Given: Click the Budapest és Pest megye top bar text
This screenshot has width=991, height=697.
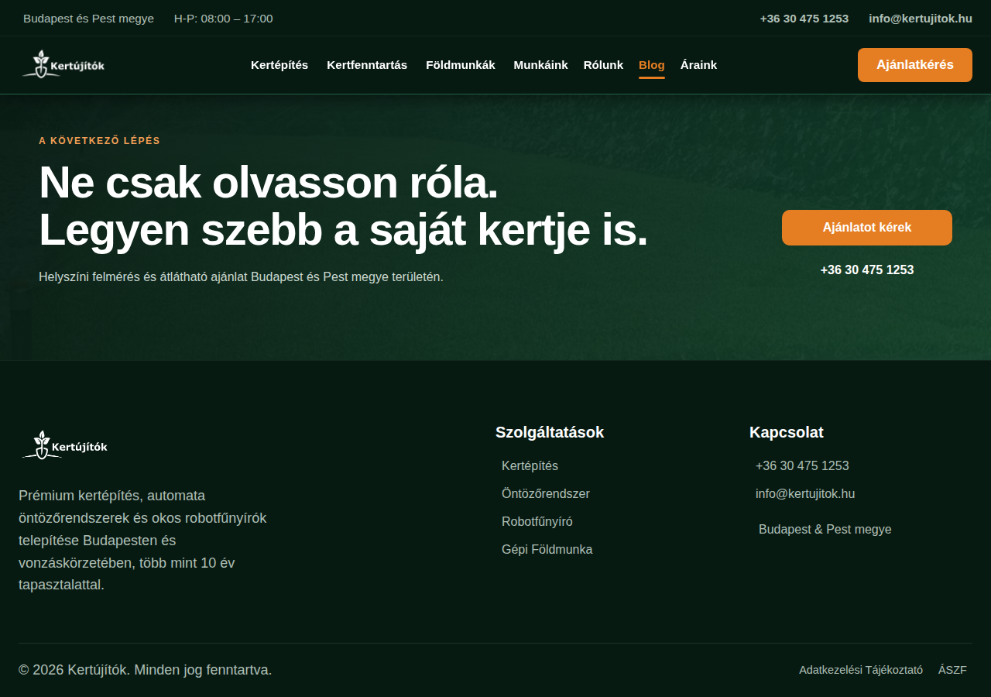Looking at the screenshot, I should point(88,19).
